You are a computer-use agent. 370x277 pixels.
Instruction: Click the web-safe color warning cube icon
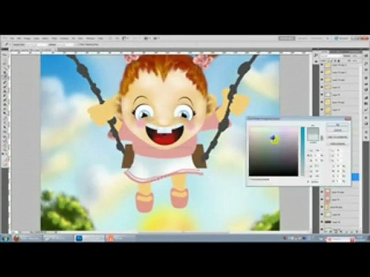321,139
